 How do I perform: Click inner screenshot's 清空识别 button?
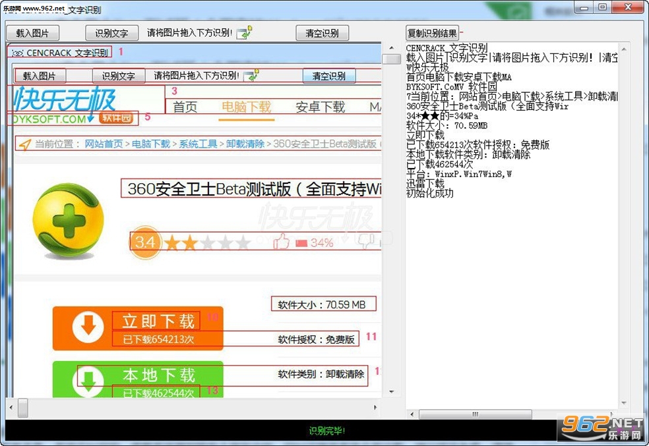[329, 76]
